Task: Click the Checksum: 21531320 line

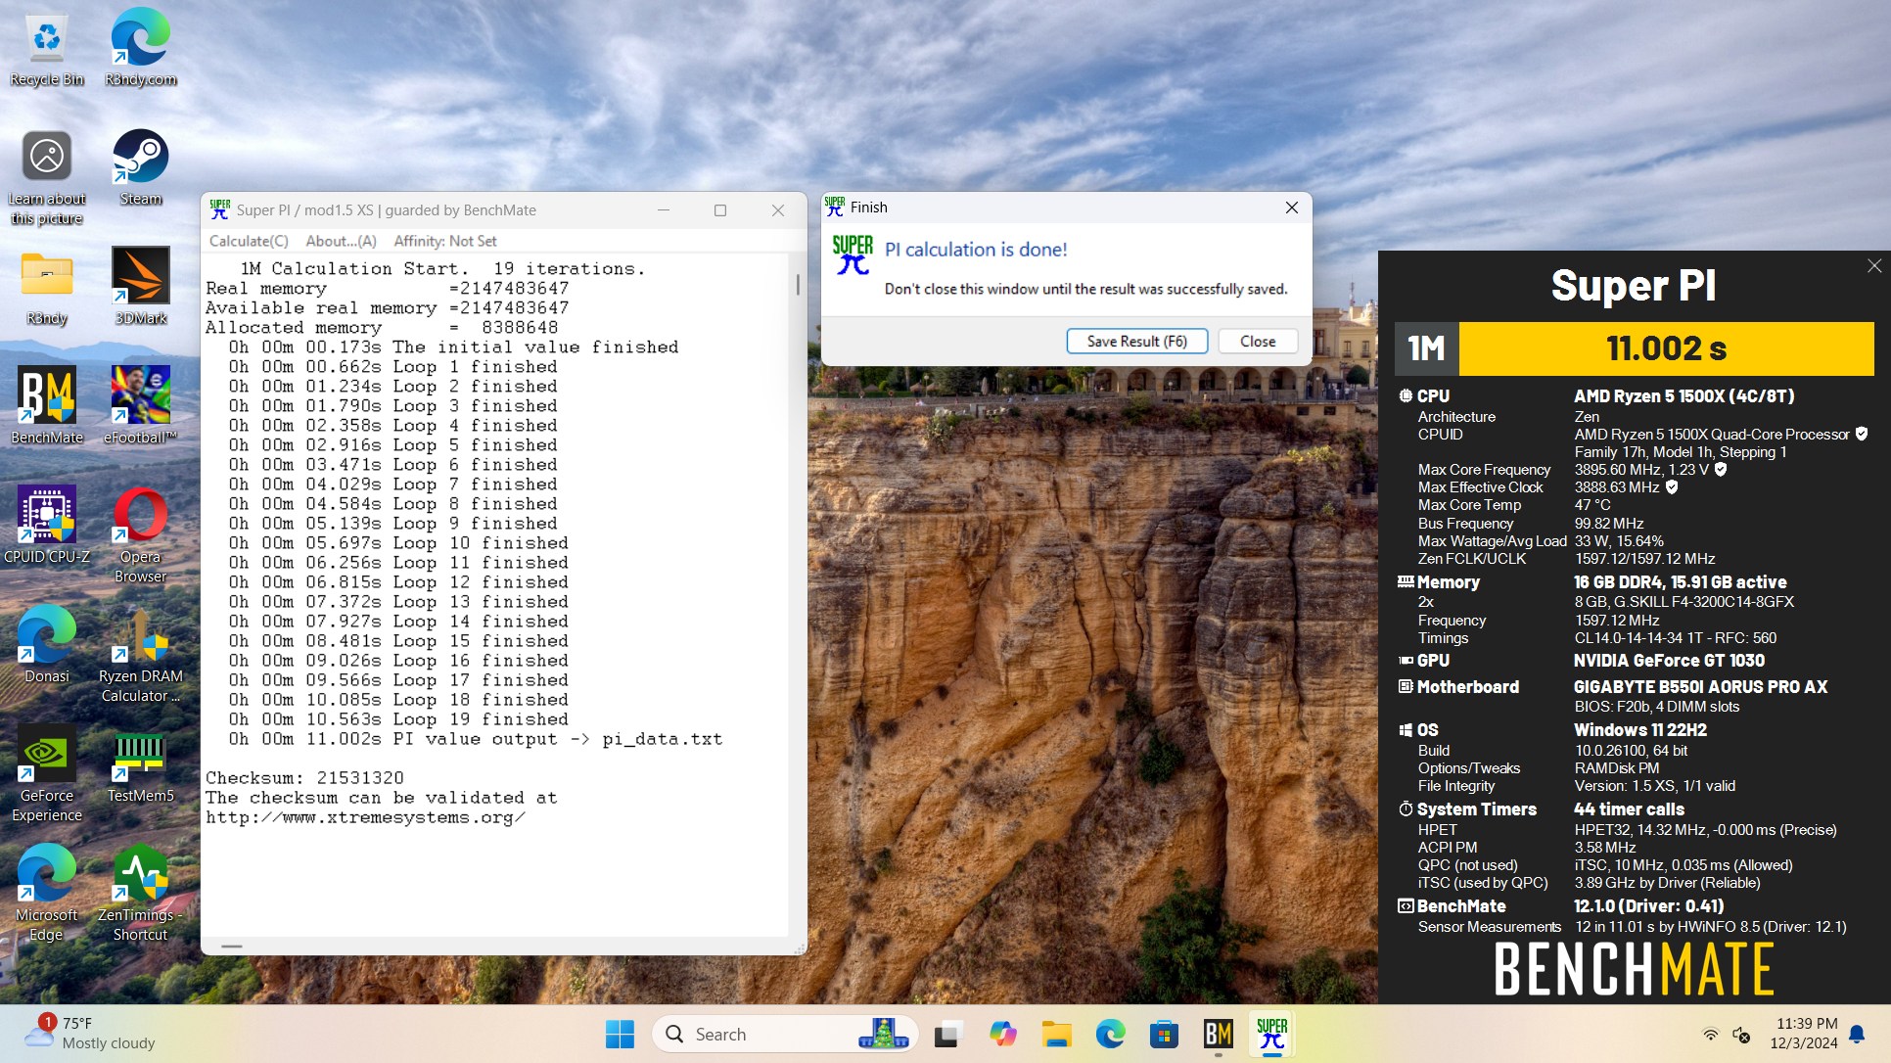Action: click(x=304, y=778)
